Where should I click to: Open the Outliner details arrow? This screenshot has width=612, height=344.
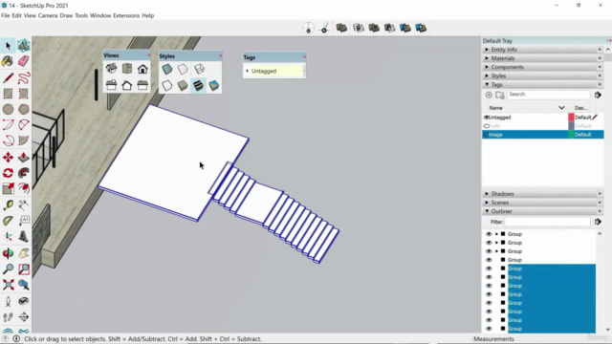pos(598,222)
